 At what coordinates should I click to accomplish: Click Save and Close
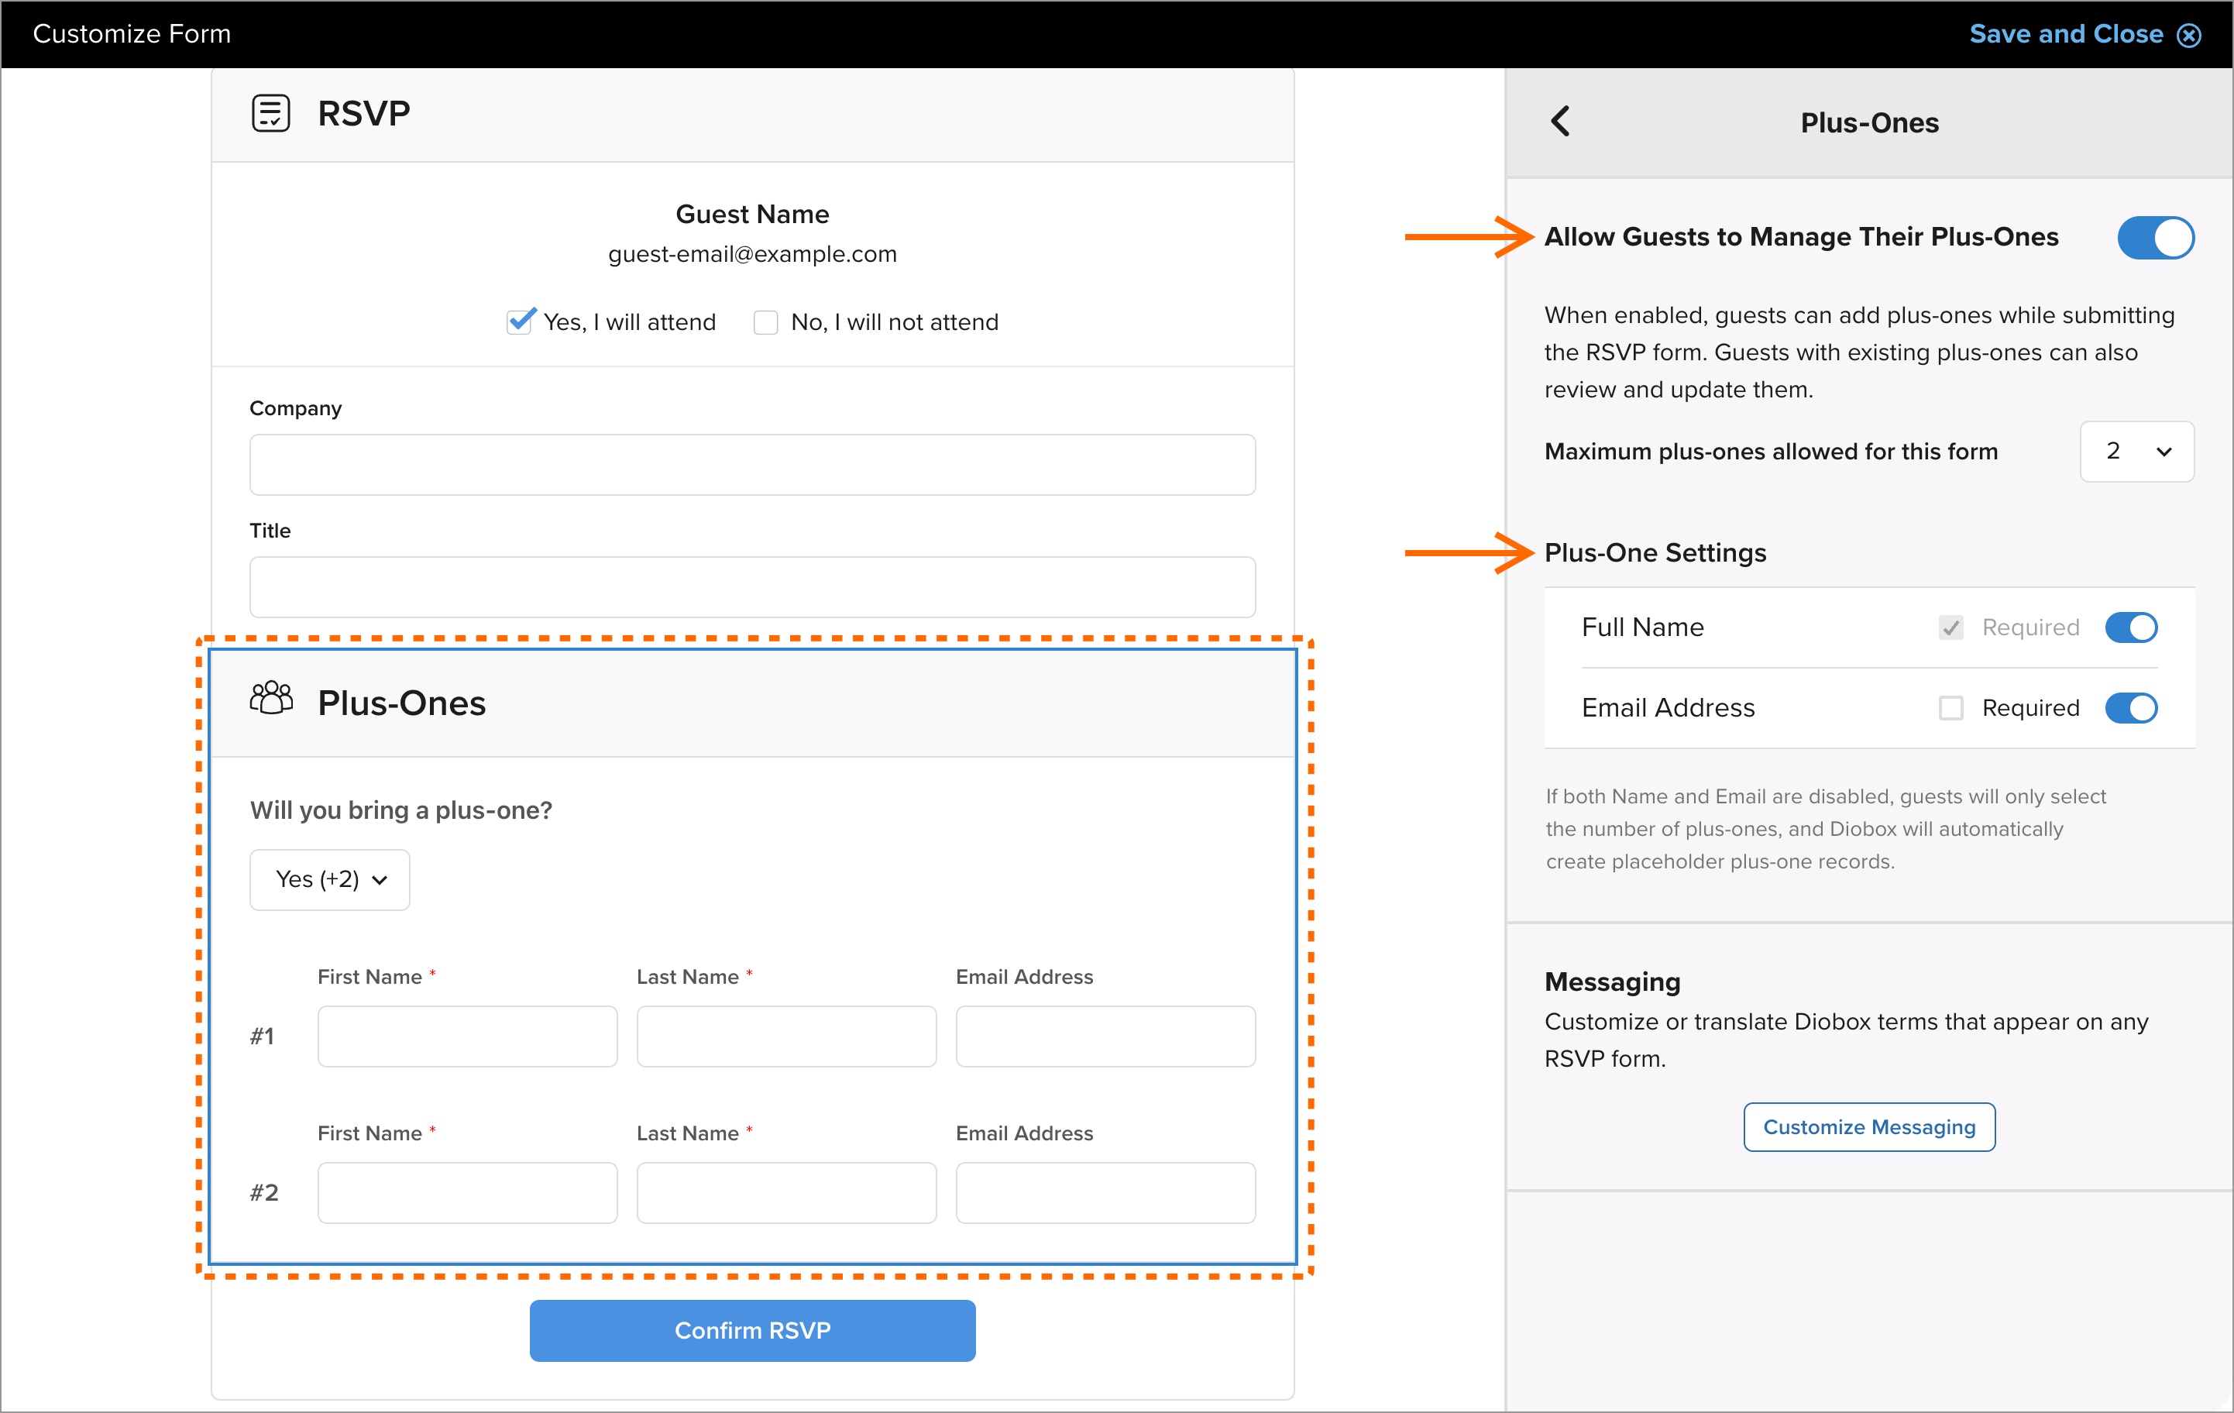[x=2065, y=34]
